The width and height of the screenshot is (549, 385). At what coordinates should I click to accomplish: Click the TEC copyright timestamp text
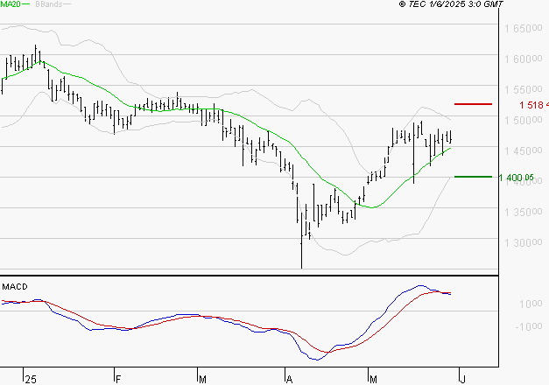[451, 5]
